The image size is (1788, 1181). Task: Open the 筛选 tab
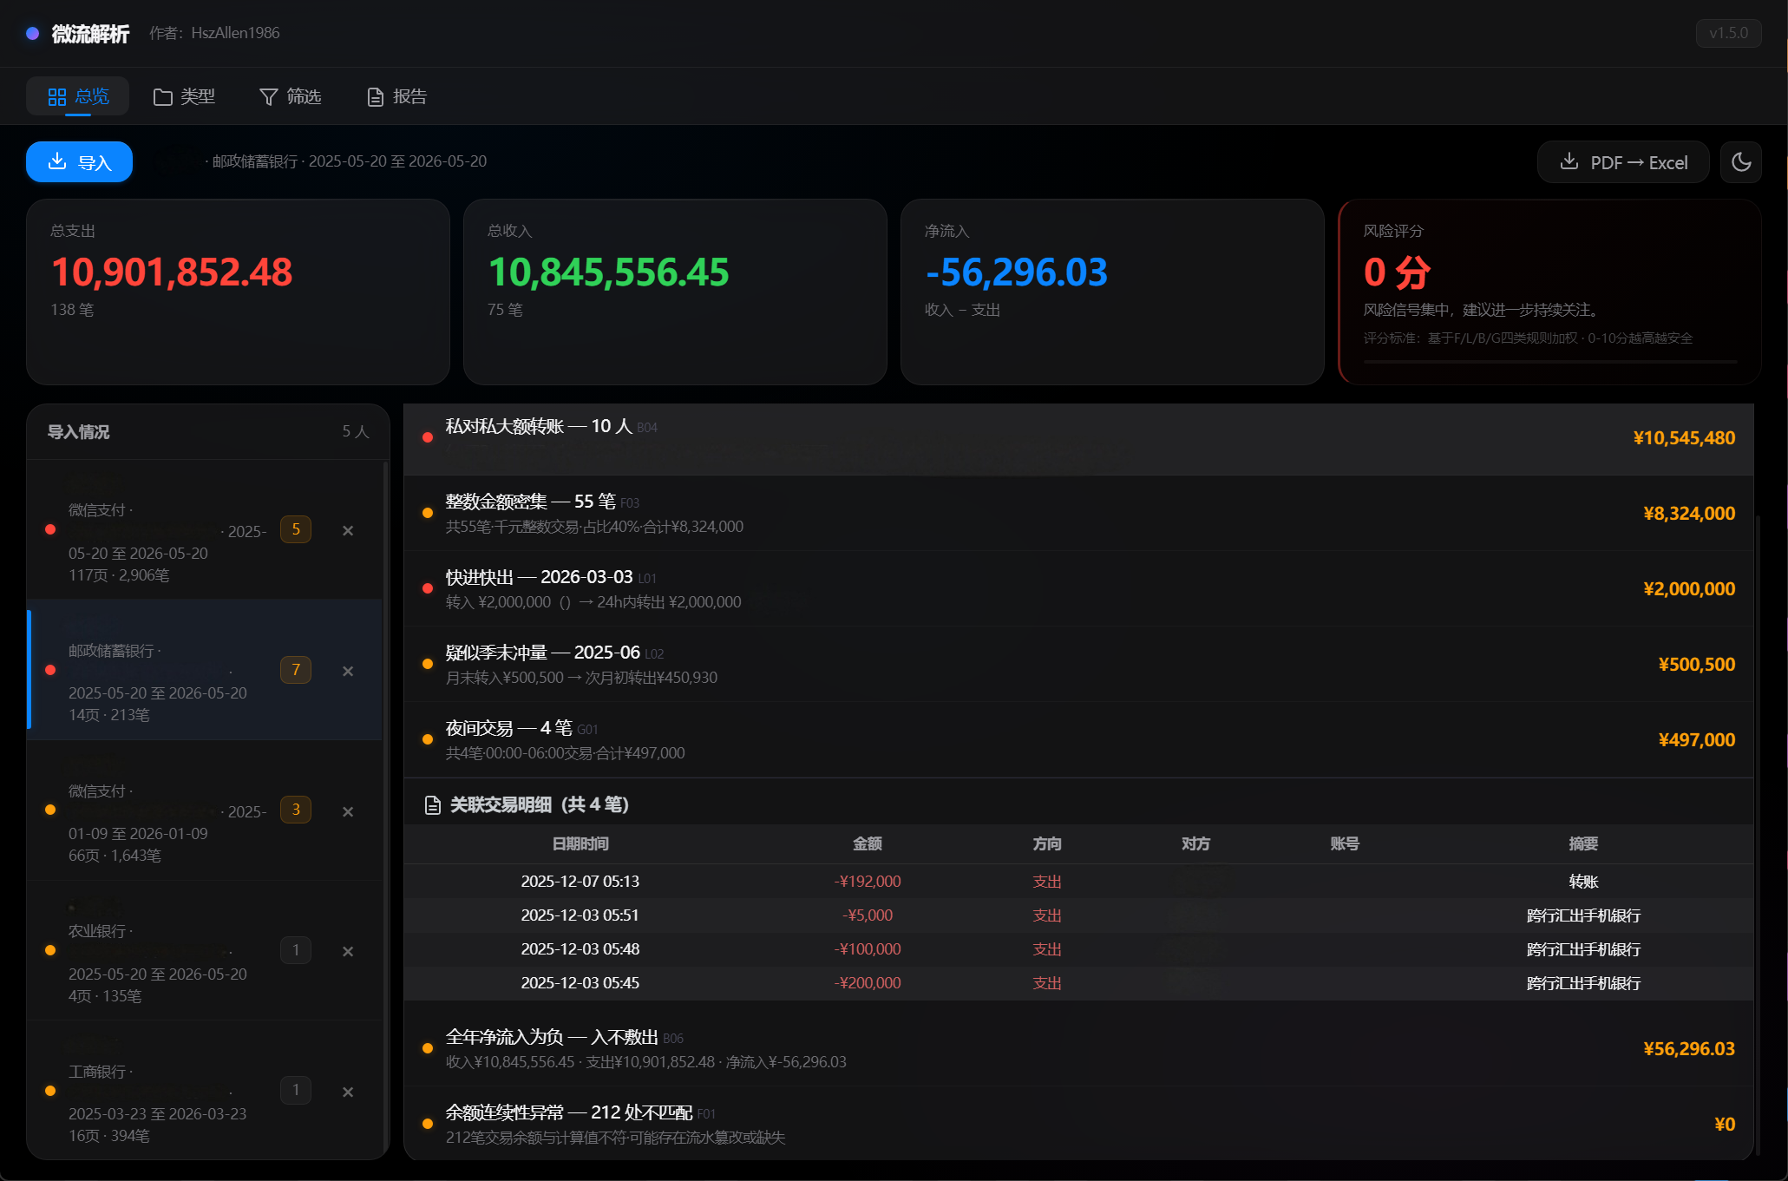pyautogui.click(x=291, y=96)
